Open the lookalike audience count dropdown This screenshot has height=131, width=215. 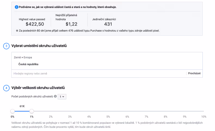click(x=62, y=97)
